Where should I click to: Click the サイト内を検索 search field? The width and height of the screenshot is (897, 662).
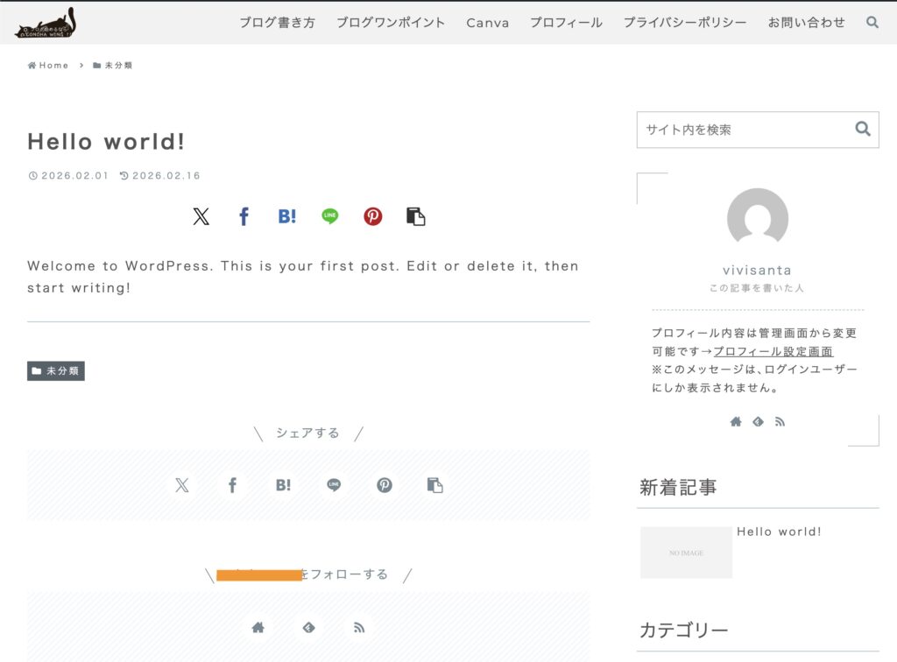745,130
